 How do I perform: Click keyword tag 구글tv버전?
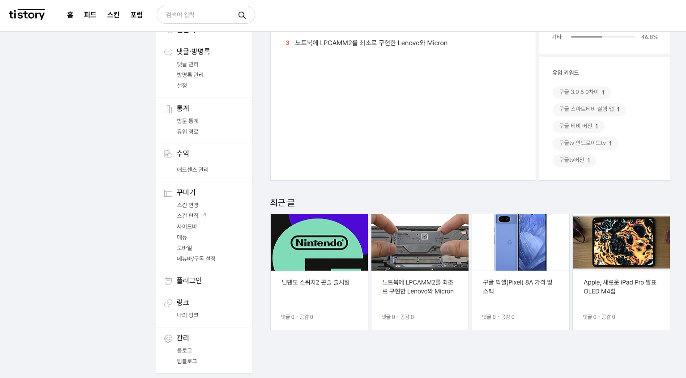pos(575,160)
